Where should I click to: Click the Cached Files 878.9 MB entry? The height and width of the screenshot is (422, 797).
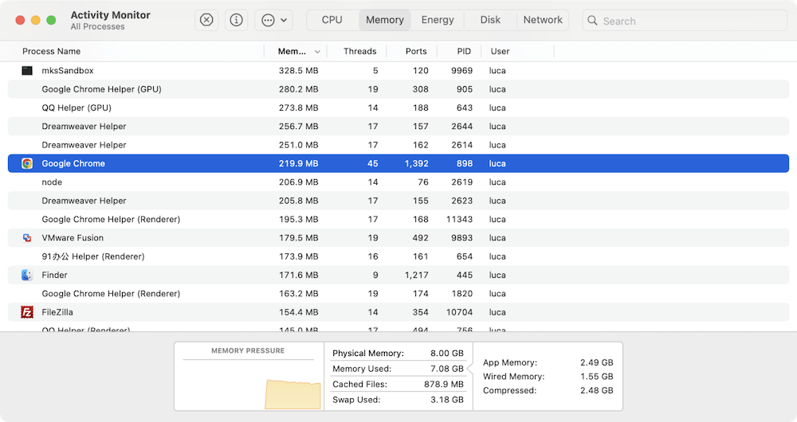[398, 384]
